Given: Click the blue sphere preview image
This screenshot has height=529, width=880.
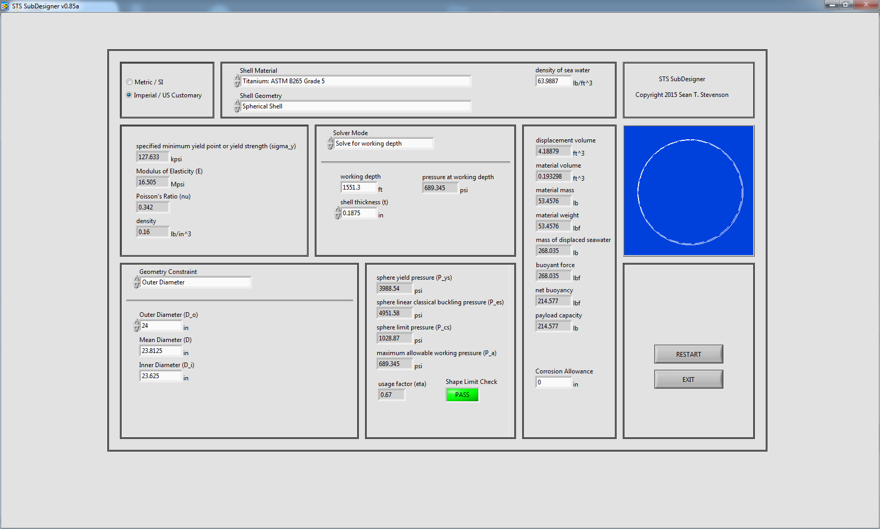Looking at the screenshot, I should pyautogui.click(x=689, y=191).
